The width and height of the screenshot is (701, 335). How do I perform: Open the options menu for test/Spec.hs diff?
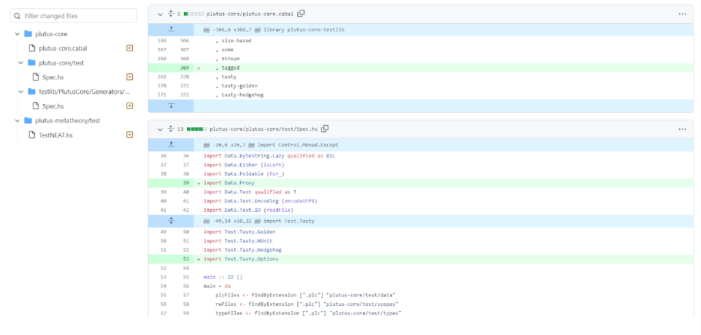[682, 129]
